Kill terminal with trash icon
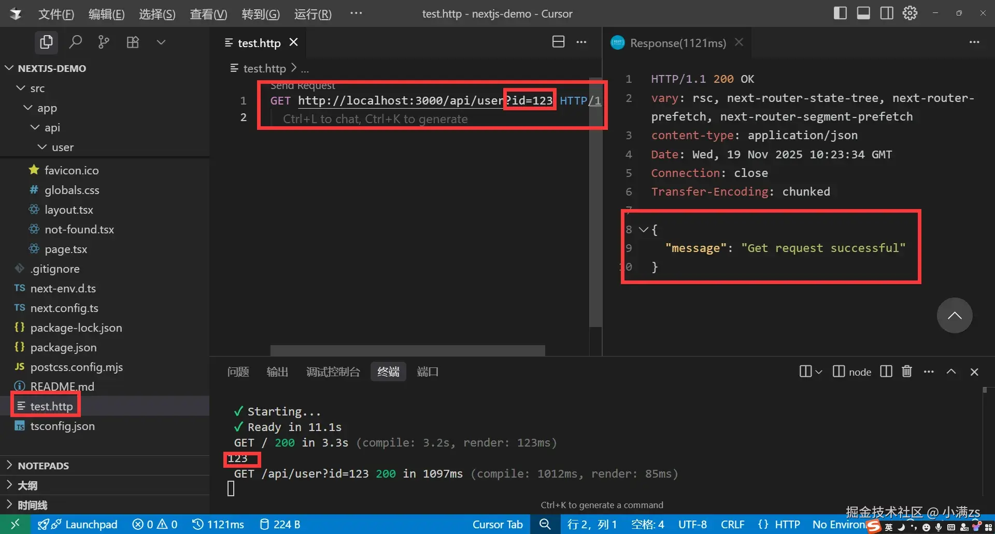The image size is (995, 534). coord(906,372)
